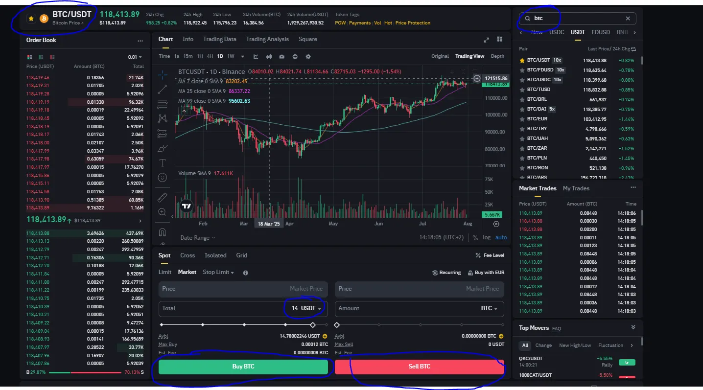Screen dimensions: 703x390
Task: Select the text annotation tool
Action: pyautogui.click(x=163, y=162)
